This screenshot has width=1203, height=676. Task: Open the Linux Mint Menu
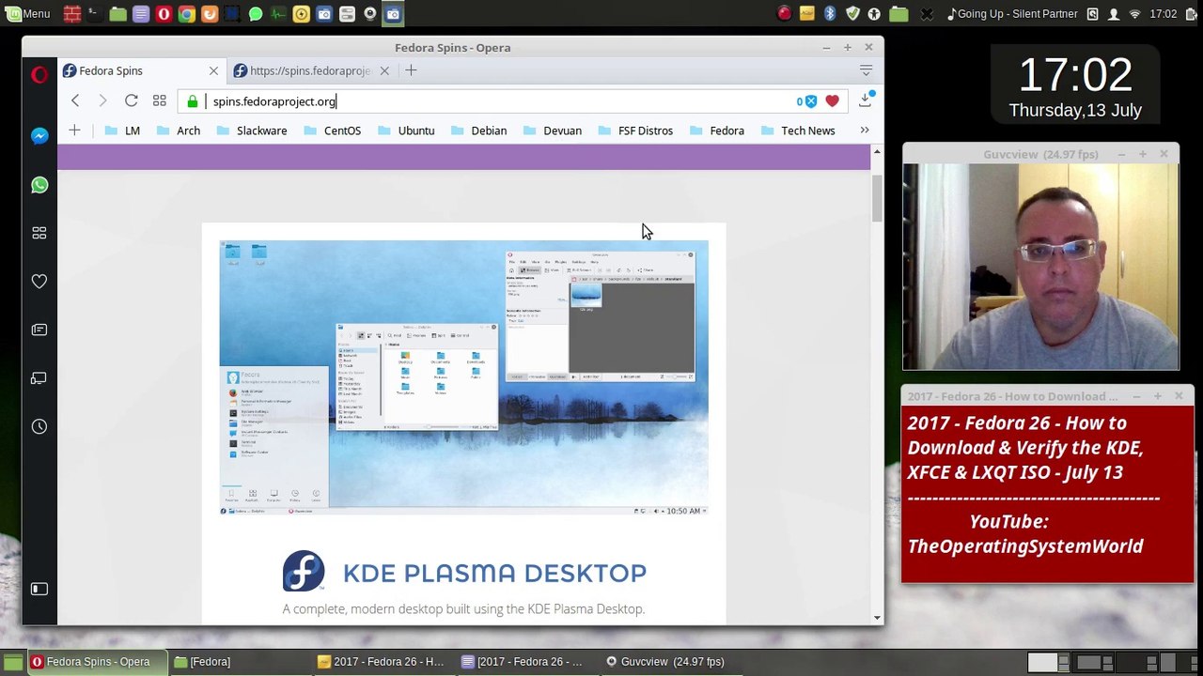tap(26, 14)
